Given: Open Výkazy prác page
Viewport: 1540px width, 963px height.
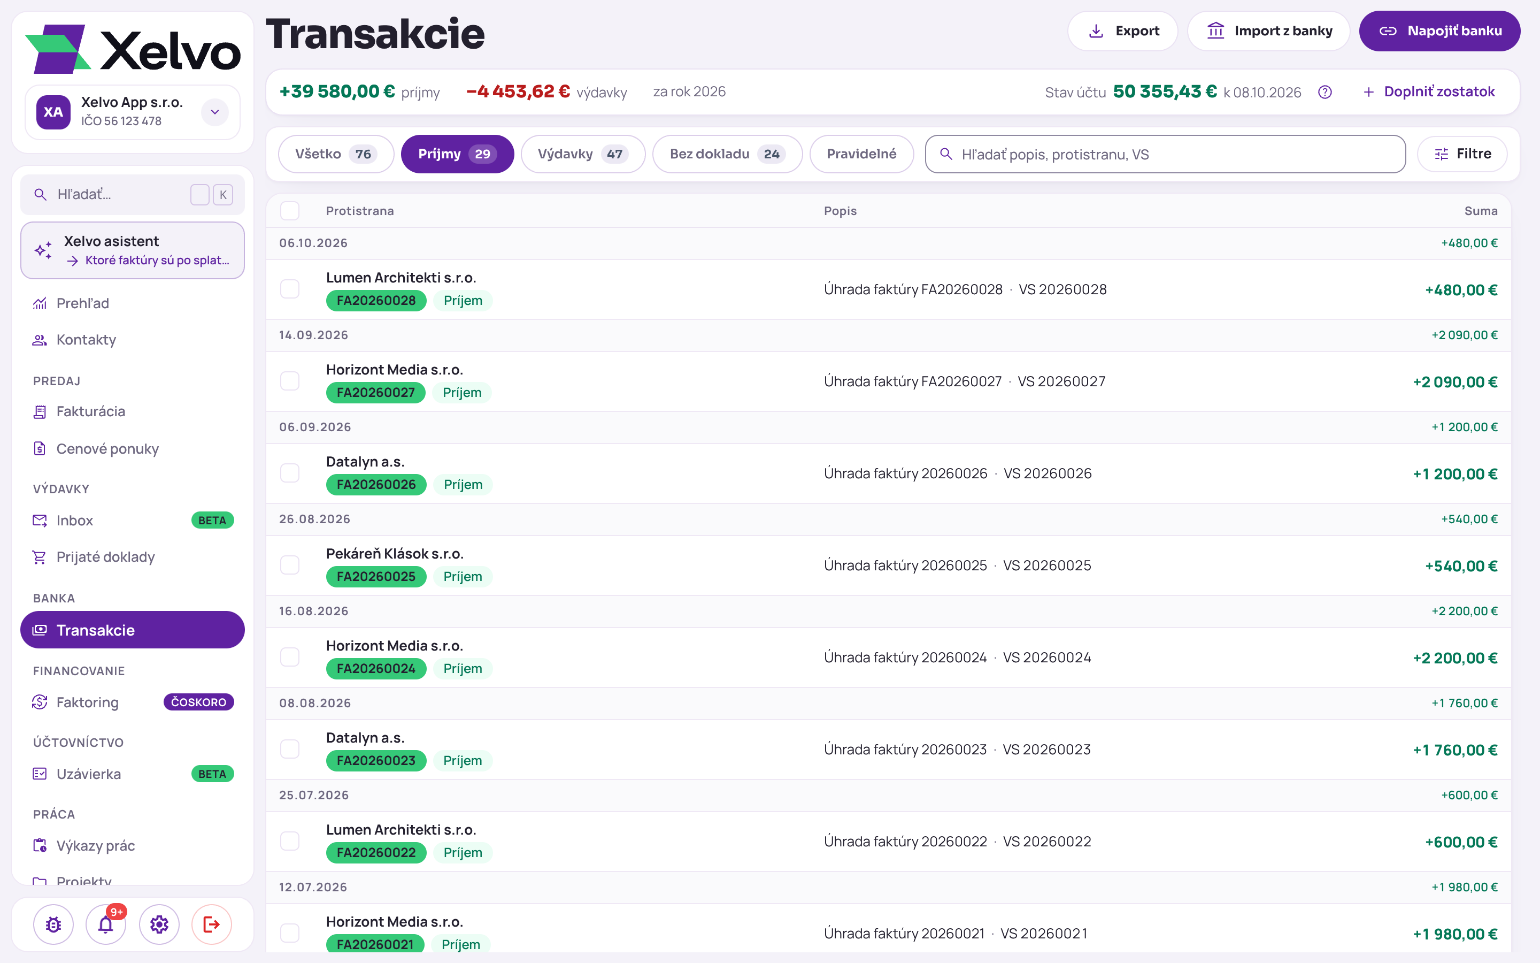Looking at the screenshot, I should point(133,846).
